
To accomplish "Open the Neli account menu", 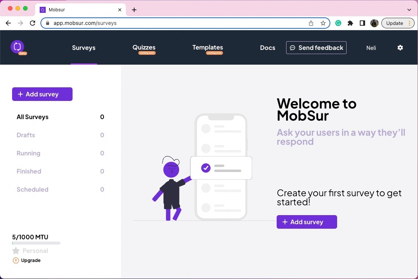I will (x=371, y=48).
